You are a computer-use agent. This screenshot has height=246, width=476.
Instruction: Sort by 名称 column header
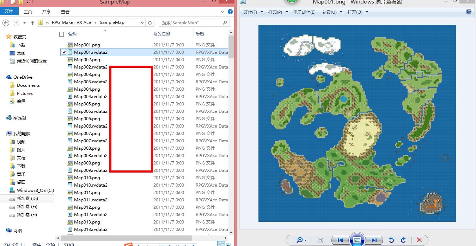[x=72, y=34]
